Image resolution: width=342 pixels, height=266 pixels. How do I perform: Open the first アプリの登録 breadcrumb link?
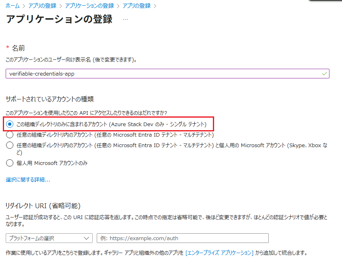click(x=42, y=6)
